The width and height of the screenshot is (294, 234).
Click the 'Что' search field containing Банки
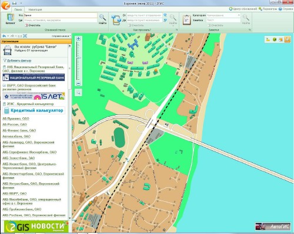coord(61,15)
